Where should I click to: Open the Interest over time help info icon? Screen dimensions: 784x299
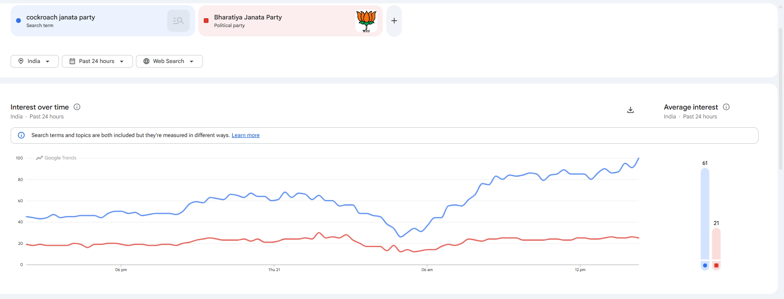(77, 107)
